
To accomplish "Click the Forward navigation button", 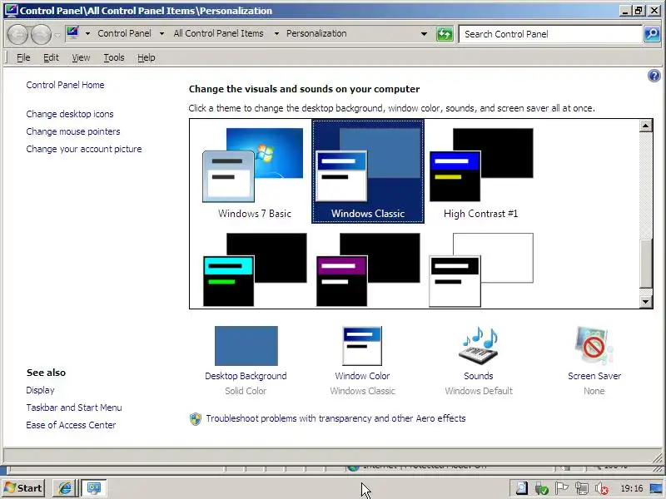I will (x=41, y=34).
